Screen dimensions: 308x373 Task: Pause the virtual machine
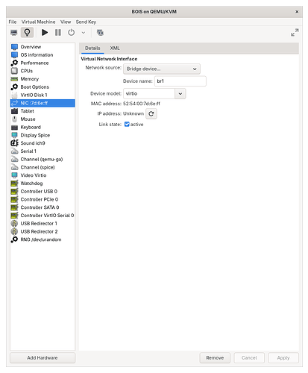(x=58, y=33)
